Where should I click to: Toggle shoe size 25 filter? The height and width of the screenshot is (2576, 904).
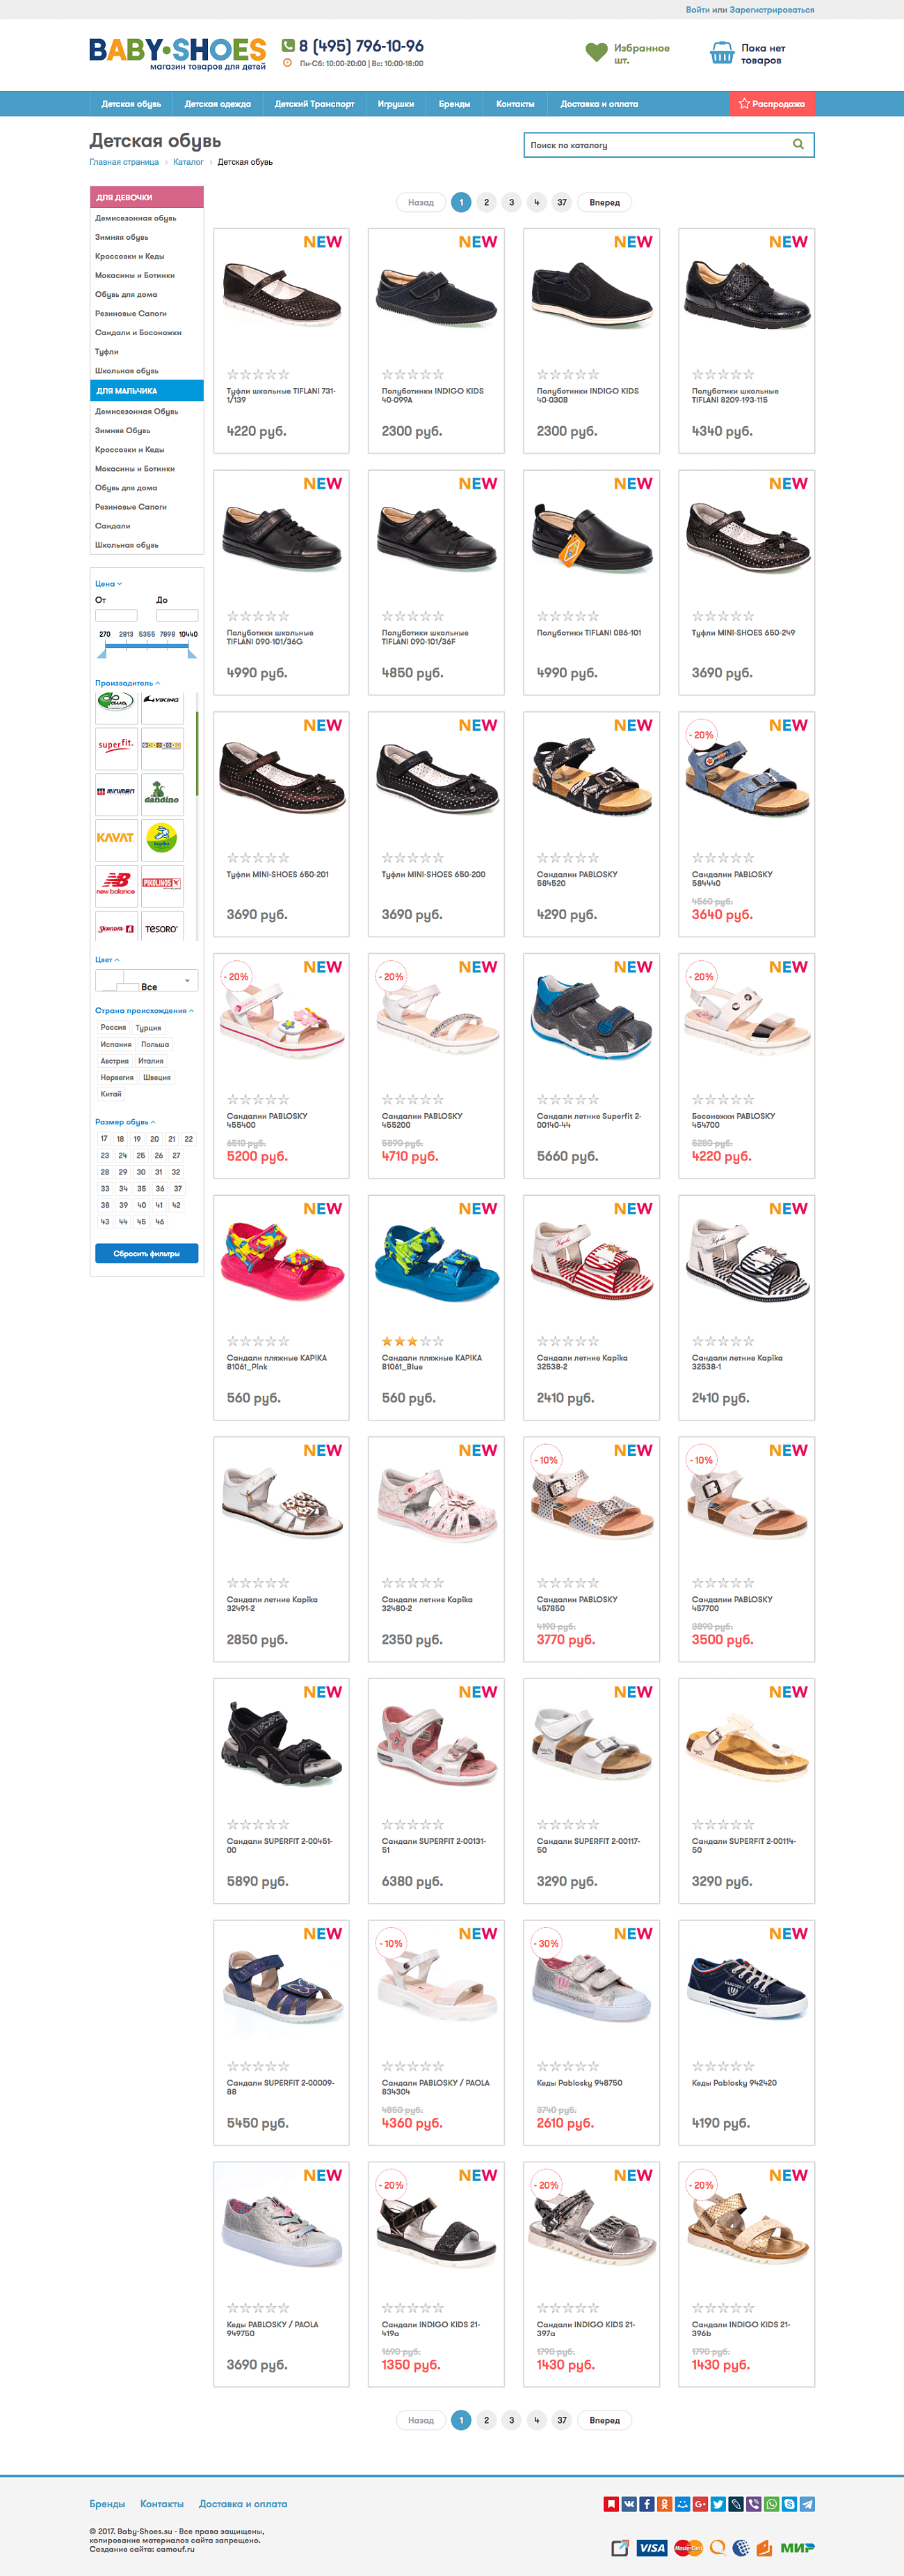tap(141, 1155)
